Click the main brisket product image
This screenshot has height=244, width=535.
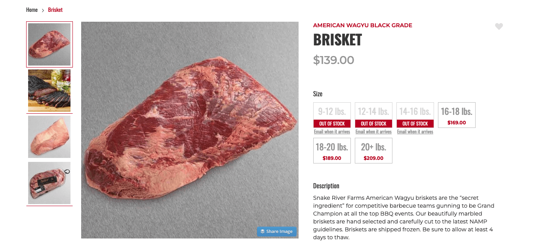pos(190,130)
